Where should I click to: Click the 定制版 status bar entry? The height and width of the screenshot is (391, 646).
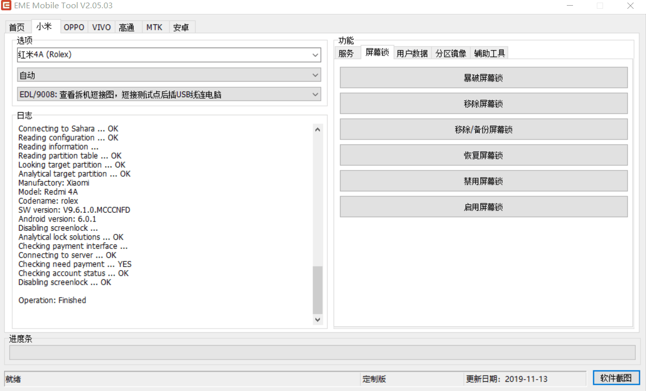(x=374, y=379)
